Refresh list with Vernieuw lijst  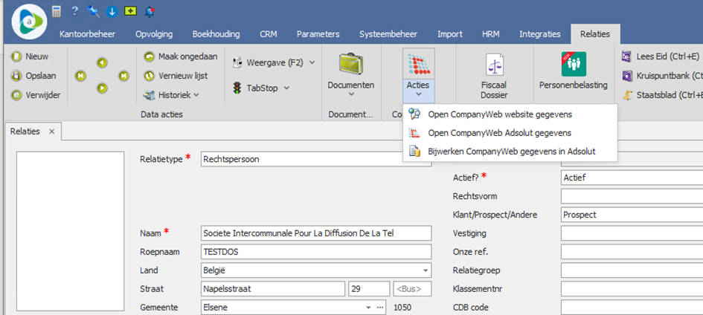(x=176, y=76)
